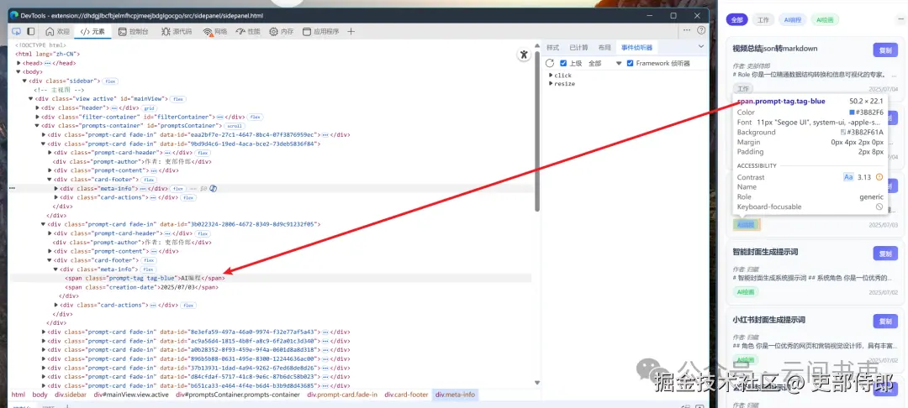Open the 欢迎 welcome tab
908x408 pixels.
58,31
